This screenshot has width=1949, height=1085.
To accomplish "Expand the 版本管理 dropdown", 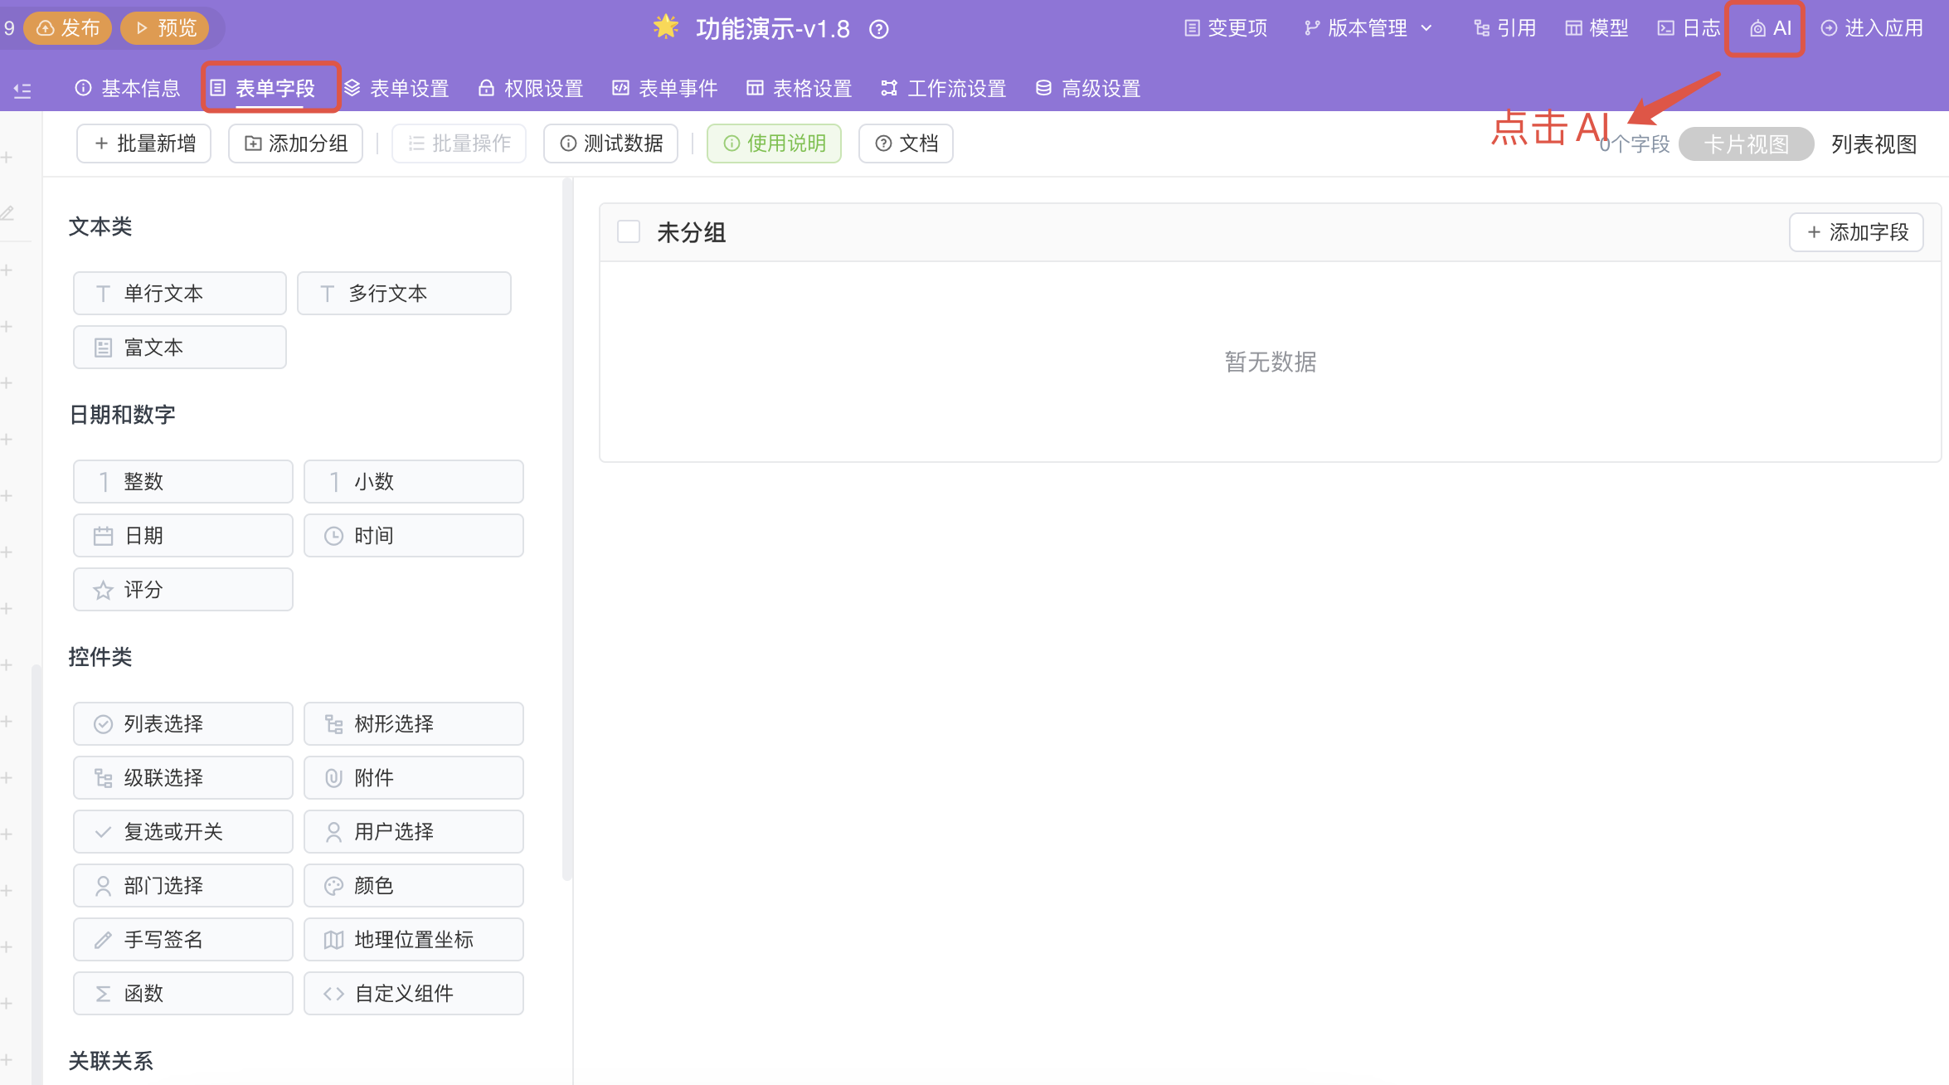I will click(x=1368, y=28).
